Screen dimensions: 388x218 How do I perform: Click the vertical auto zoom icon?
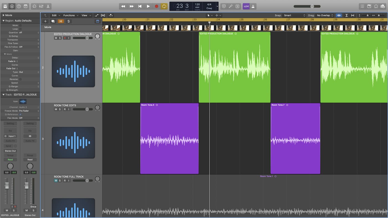[346, 15]
